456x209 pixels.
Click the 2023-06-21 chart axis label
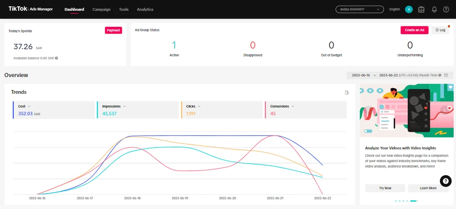point(275,198)
